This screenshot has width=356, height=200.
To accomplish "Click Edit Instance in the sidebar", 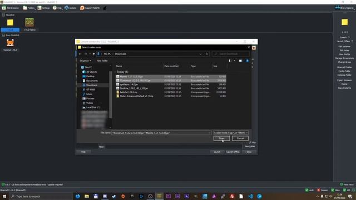I will click(x=344, y=47).
